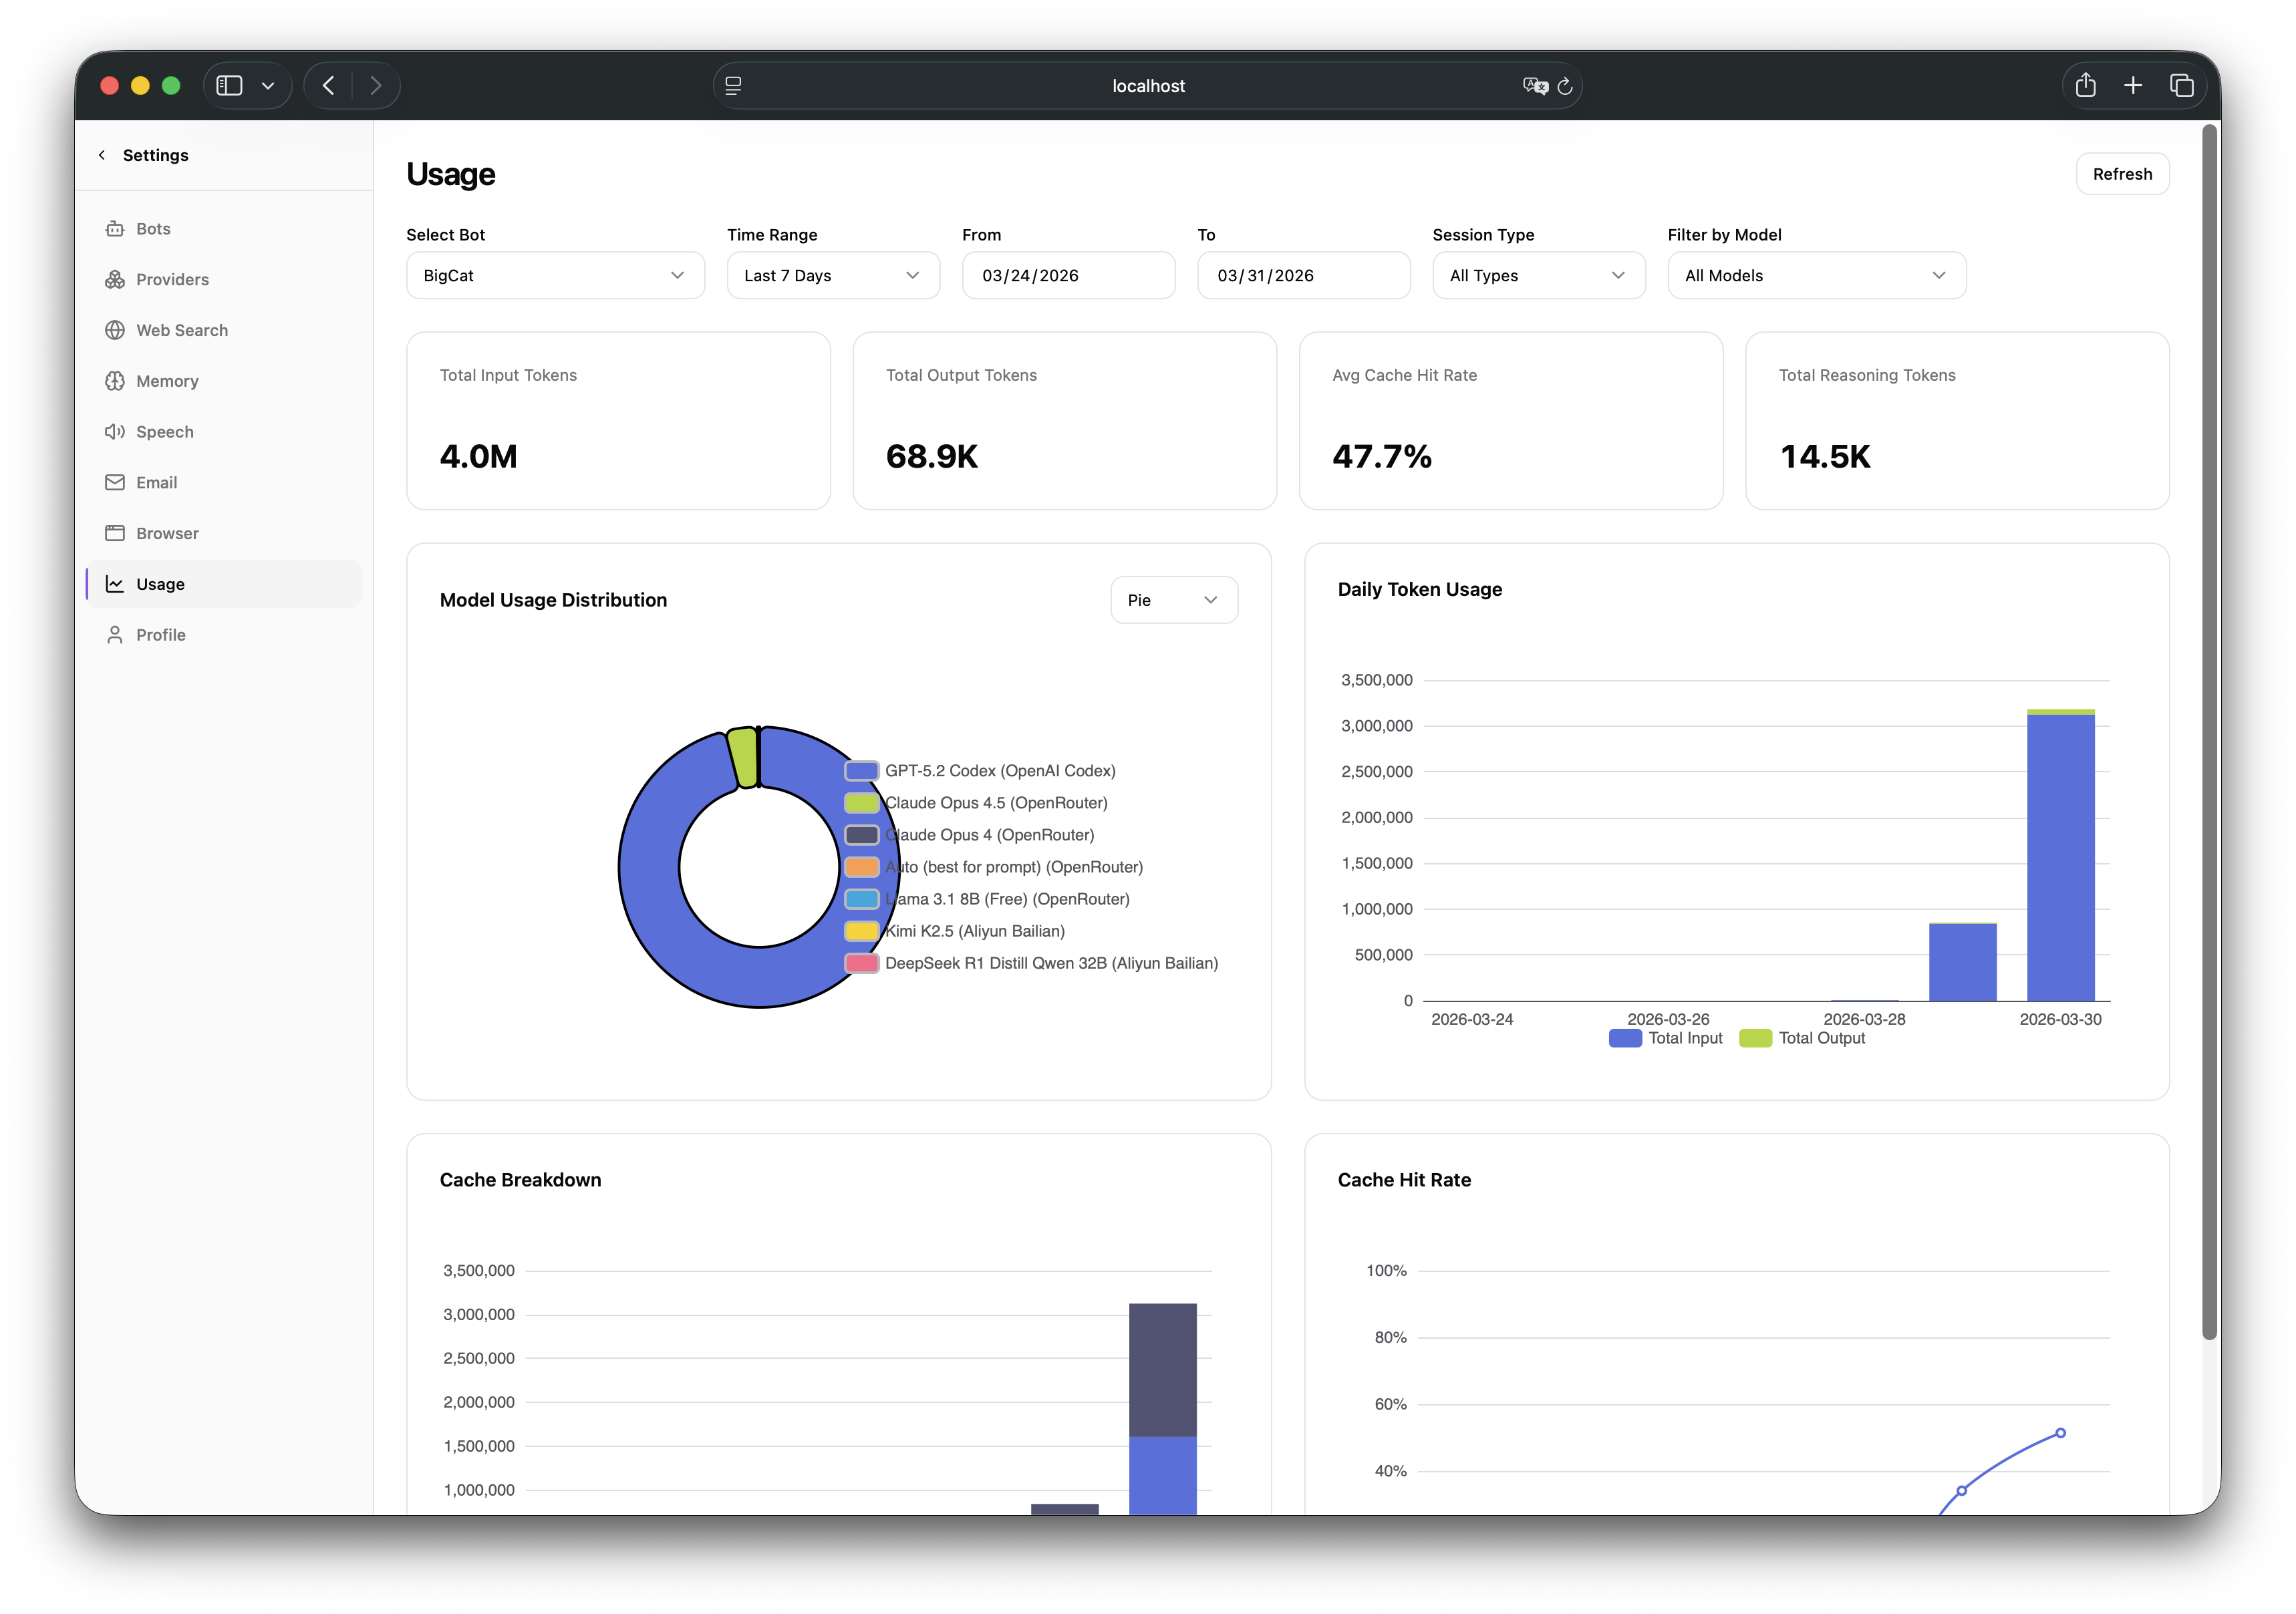Screen dimensions: 2296x1614
Task: Click the Safari share icon
Action: point(2085,86)
